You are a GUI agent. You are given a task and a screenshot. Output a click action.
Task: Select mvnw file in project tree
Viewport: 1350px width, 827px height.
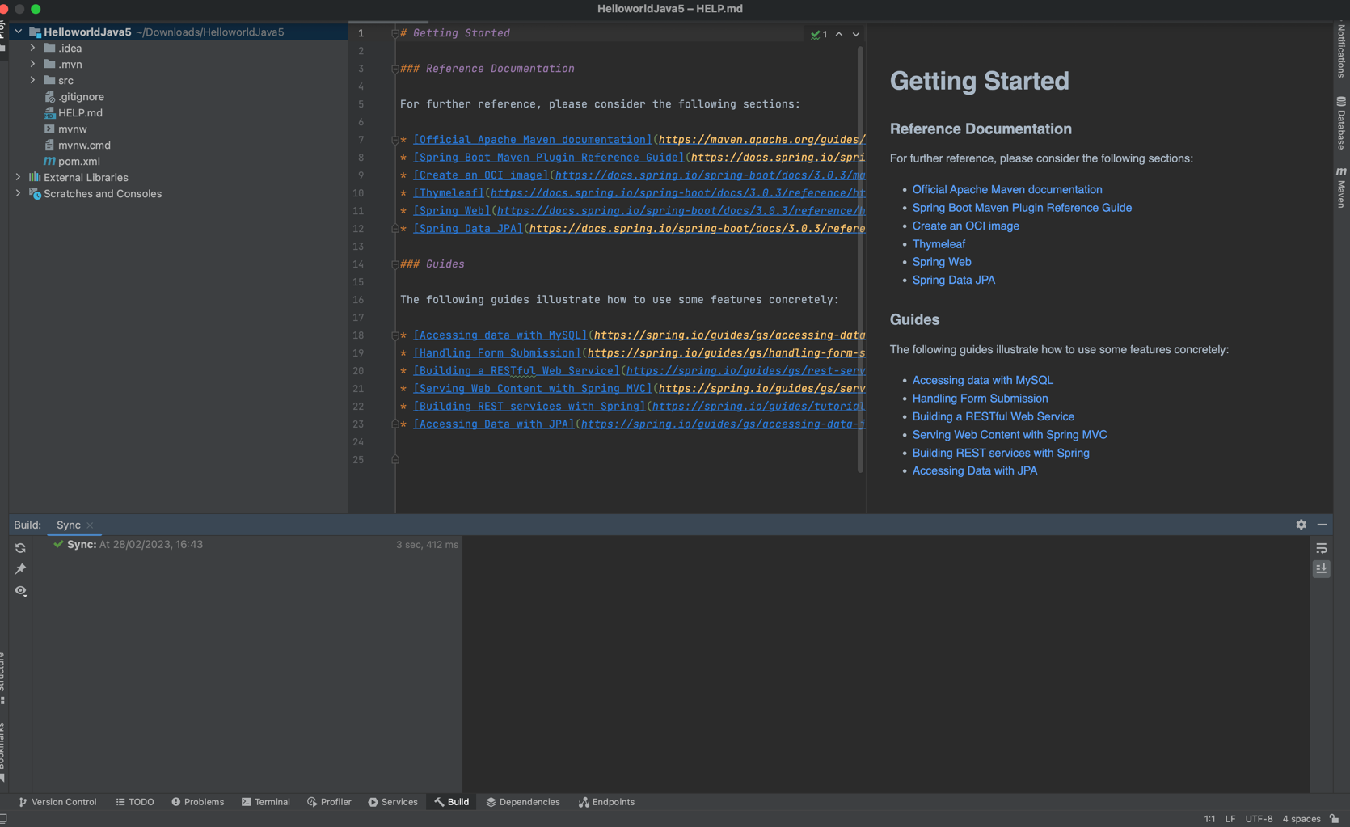pos(65,129)
